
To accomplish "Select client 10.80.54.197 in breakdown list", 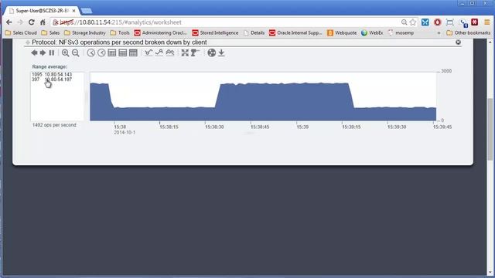I will [52, 80].
